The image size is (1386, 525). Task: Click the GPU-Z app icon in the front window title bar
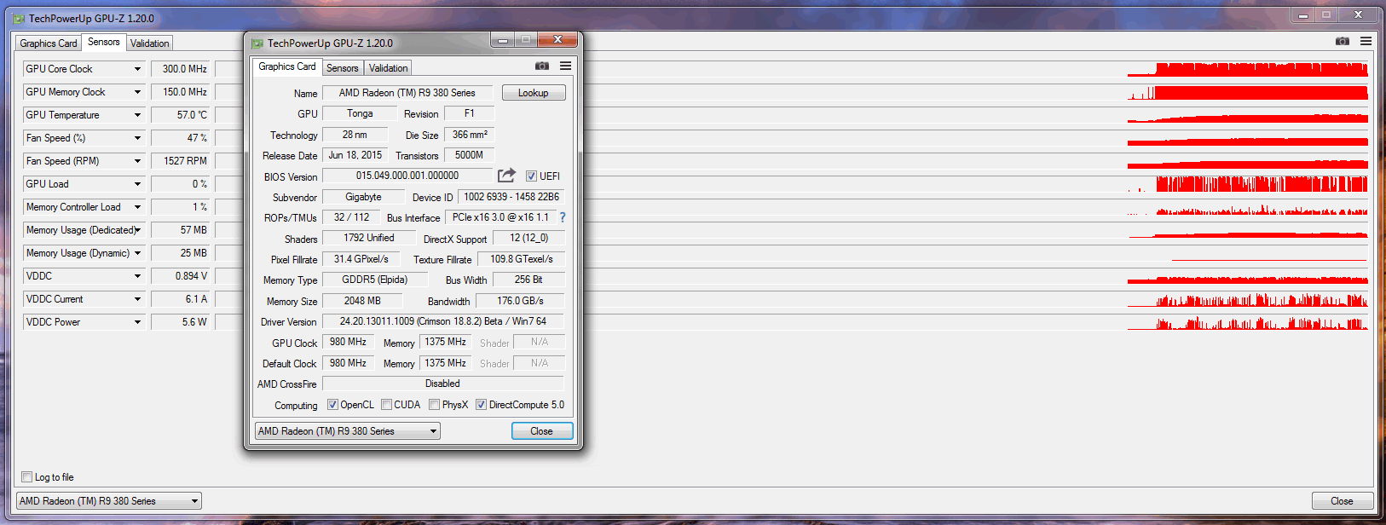point(257,43)
